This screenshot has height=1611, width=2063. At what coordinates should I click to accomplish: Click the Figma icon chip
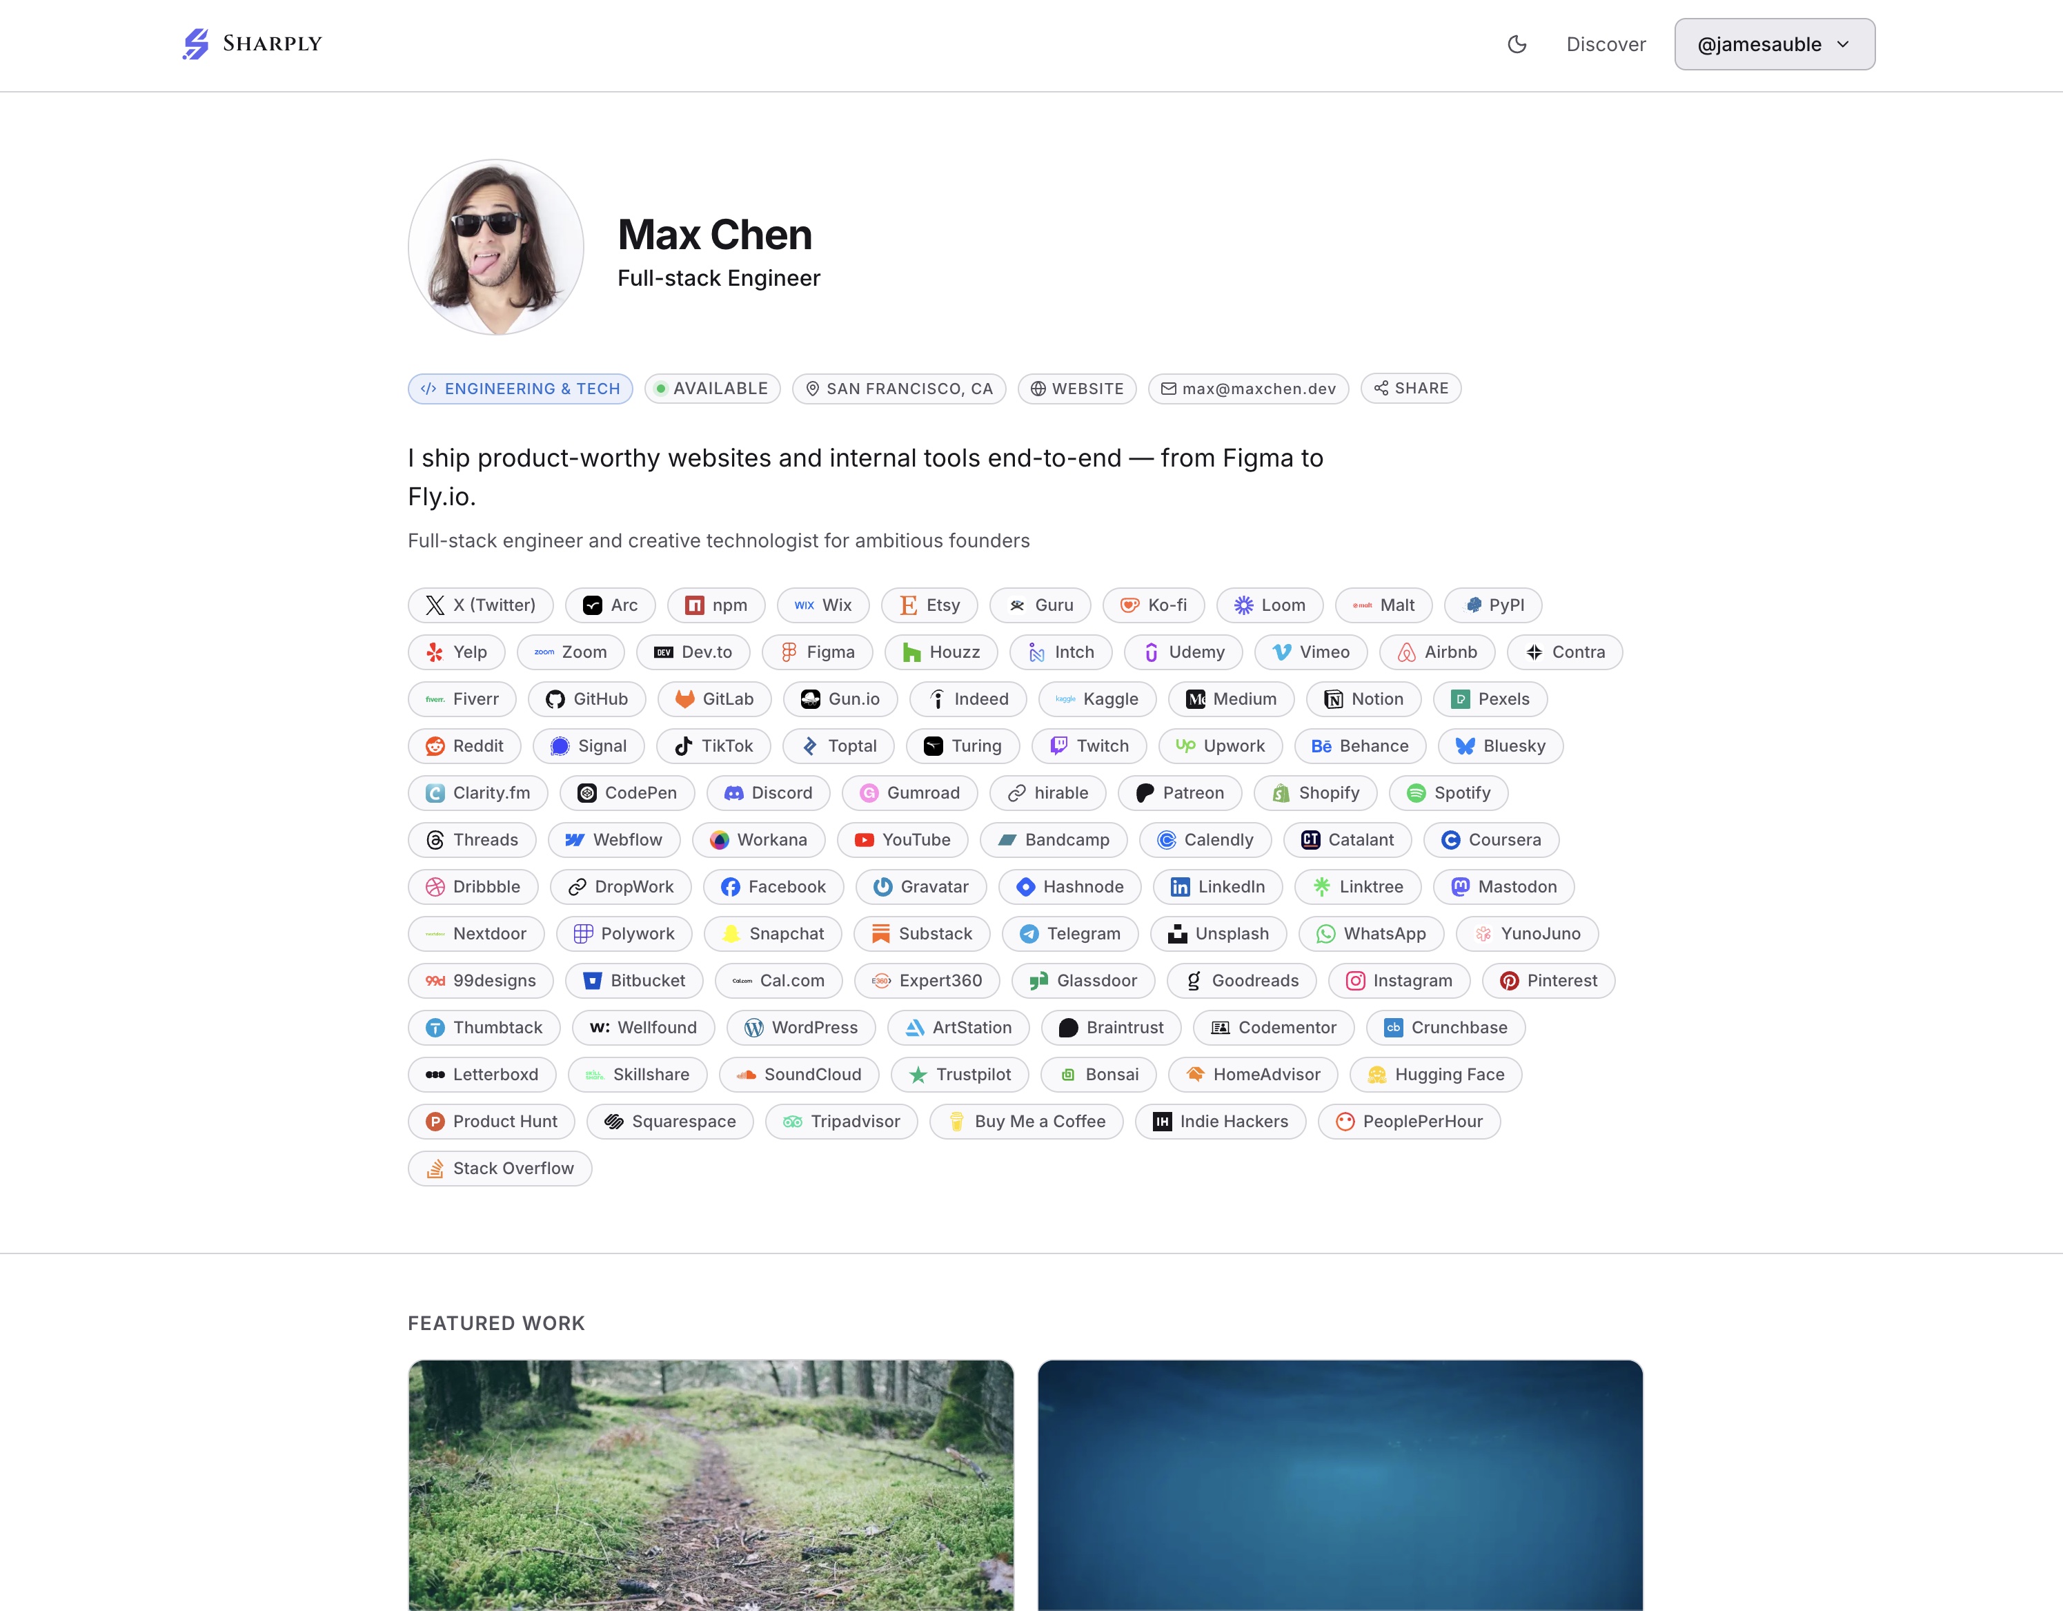click(817, 652)
